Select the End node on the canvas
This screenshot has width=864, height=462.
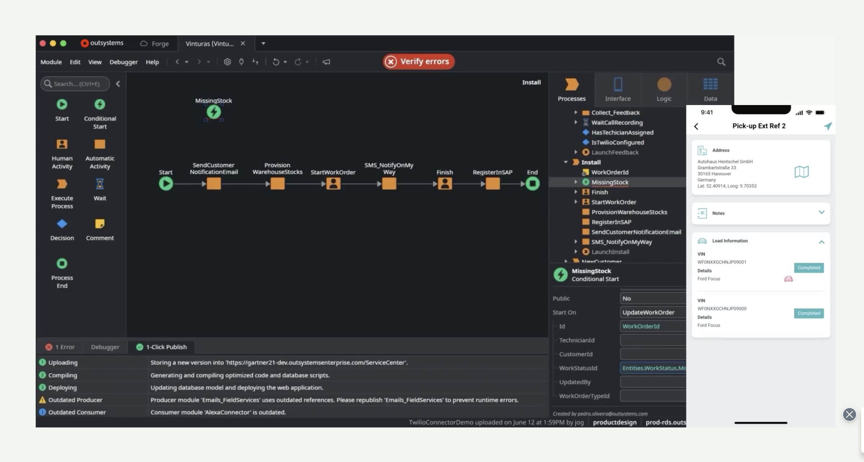[533, 184]
